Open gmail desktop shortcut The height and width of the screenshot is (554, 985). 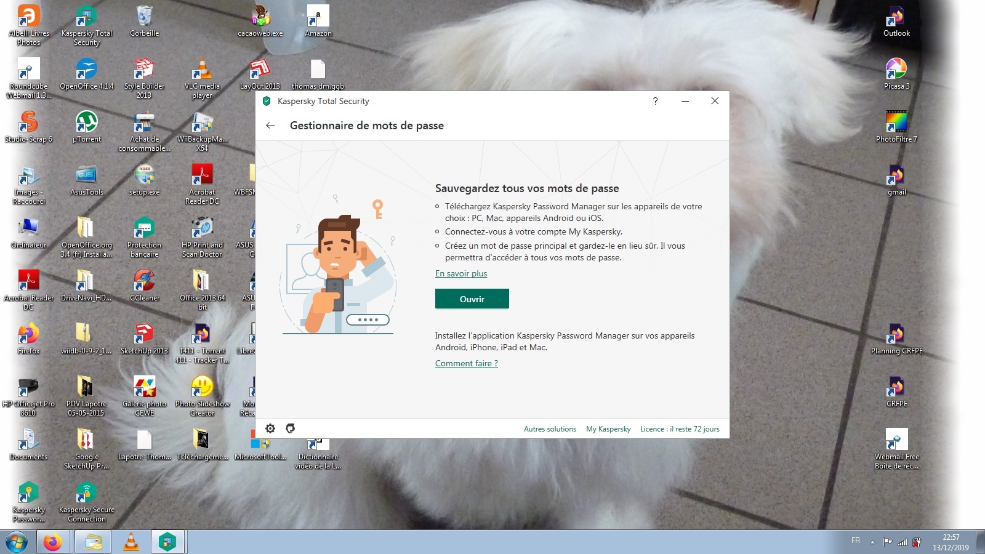coord(896,180)
